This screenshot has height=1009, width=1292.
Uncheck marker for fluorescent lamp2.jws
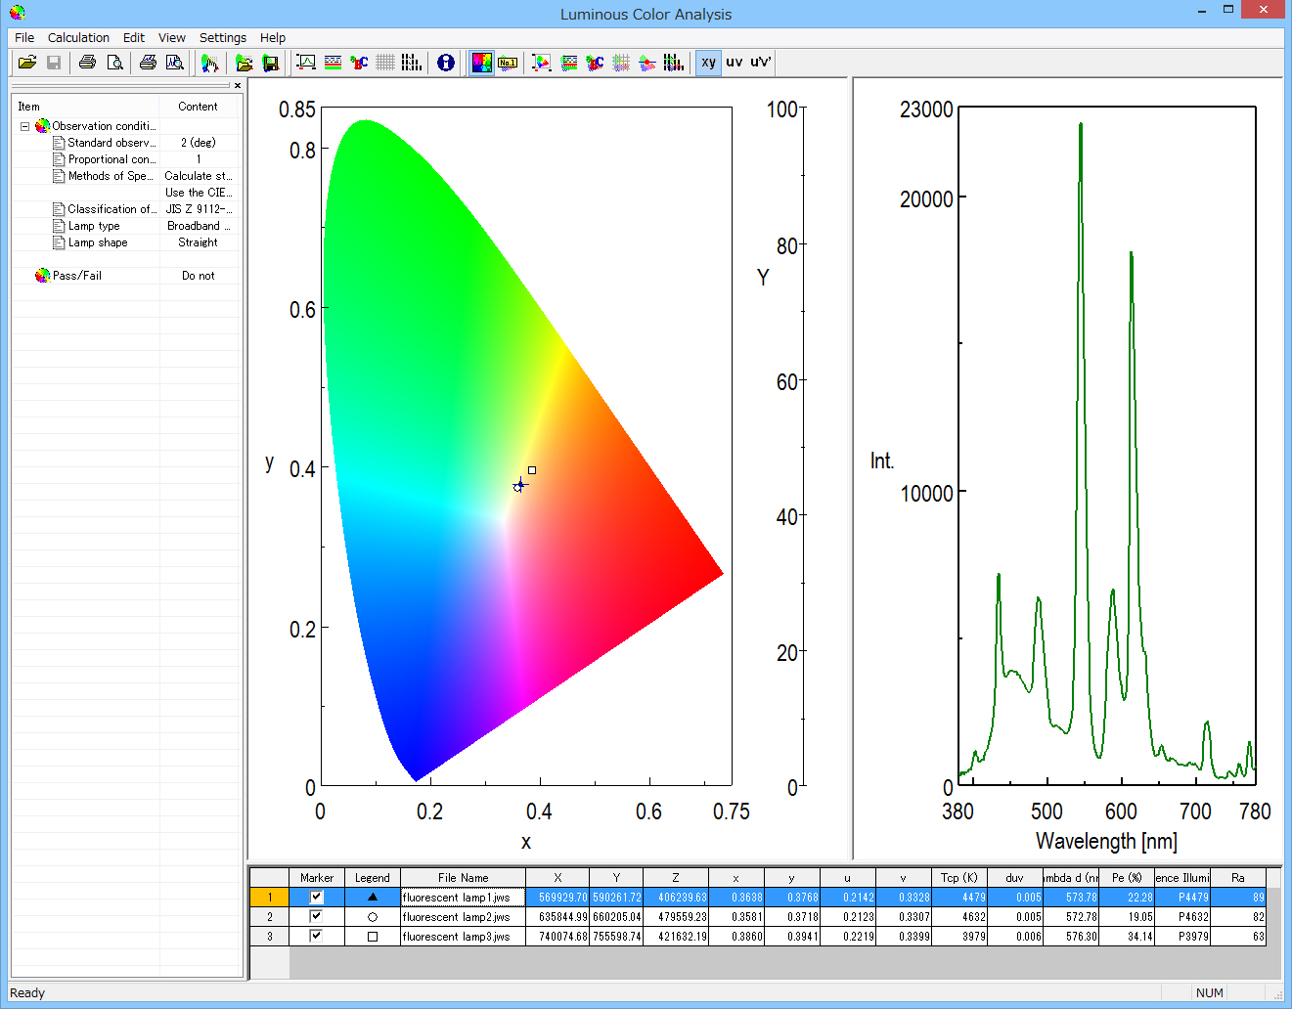coord(316,916)
